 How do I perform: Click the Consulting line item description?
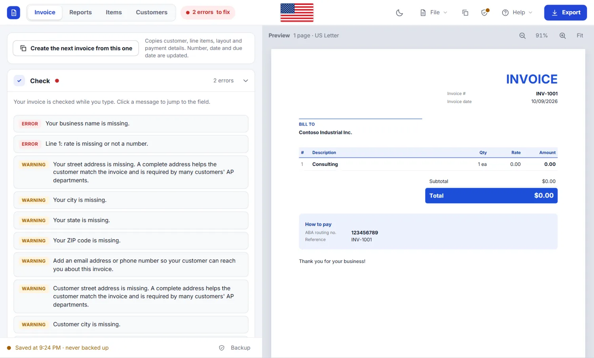click(325, 164)
